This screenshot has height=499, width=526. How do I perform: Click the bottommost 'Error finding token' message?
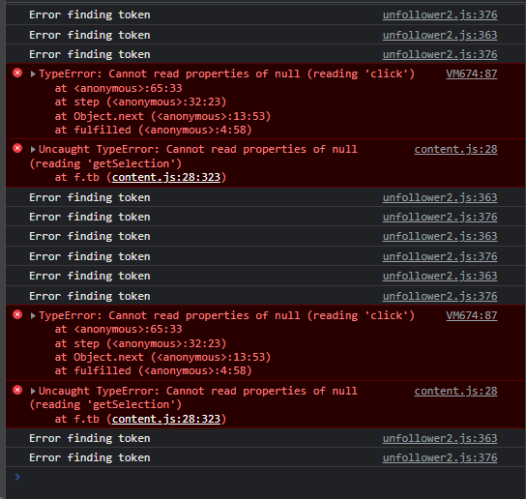click(90, 457)
